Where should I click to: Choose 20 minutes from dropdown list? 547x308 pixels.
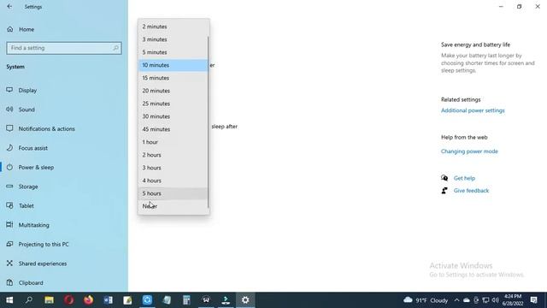(x=173, y=91)
